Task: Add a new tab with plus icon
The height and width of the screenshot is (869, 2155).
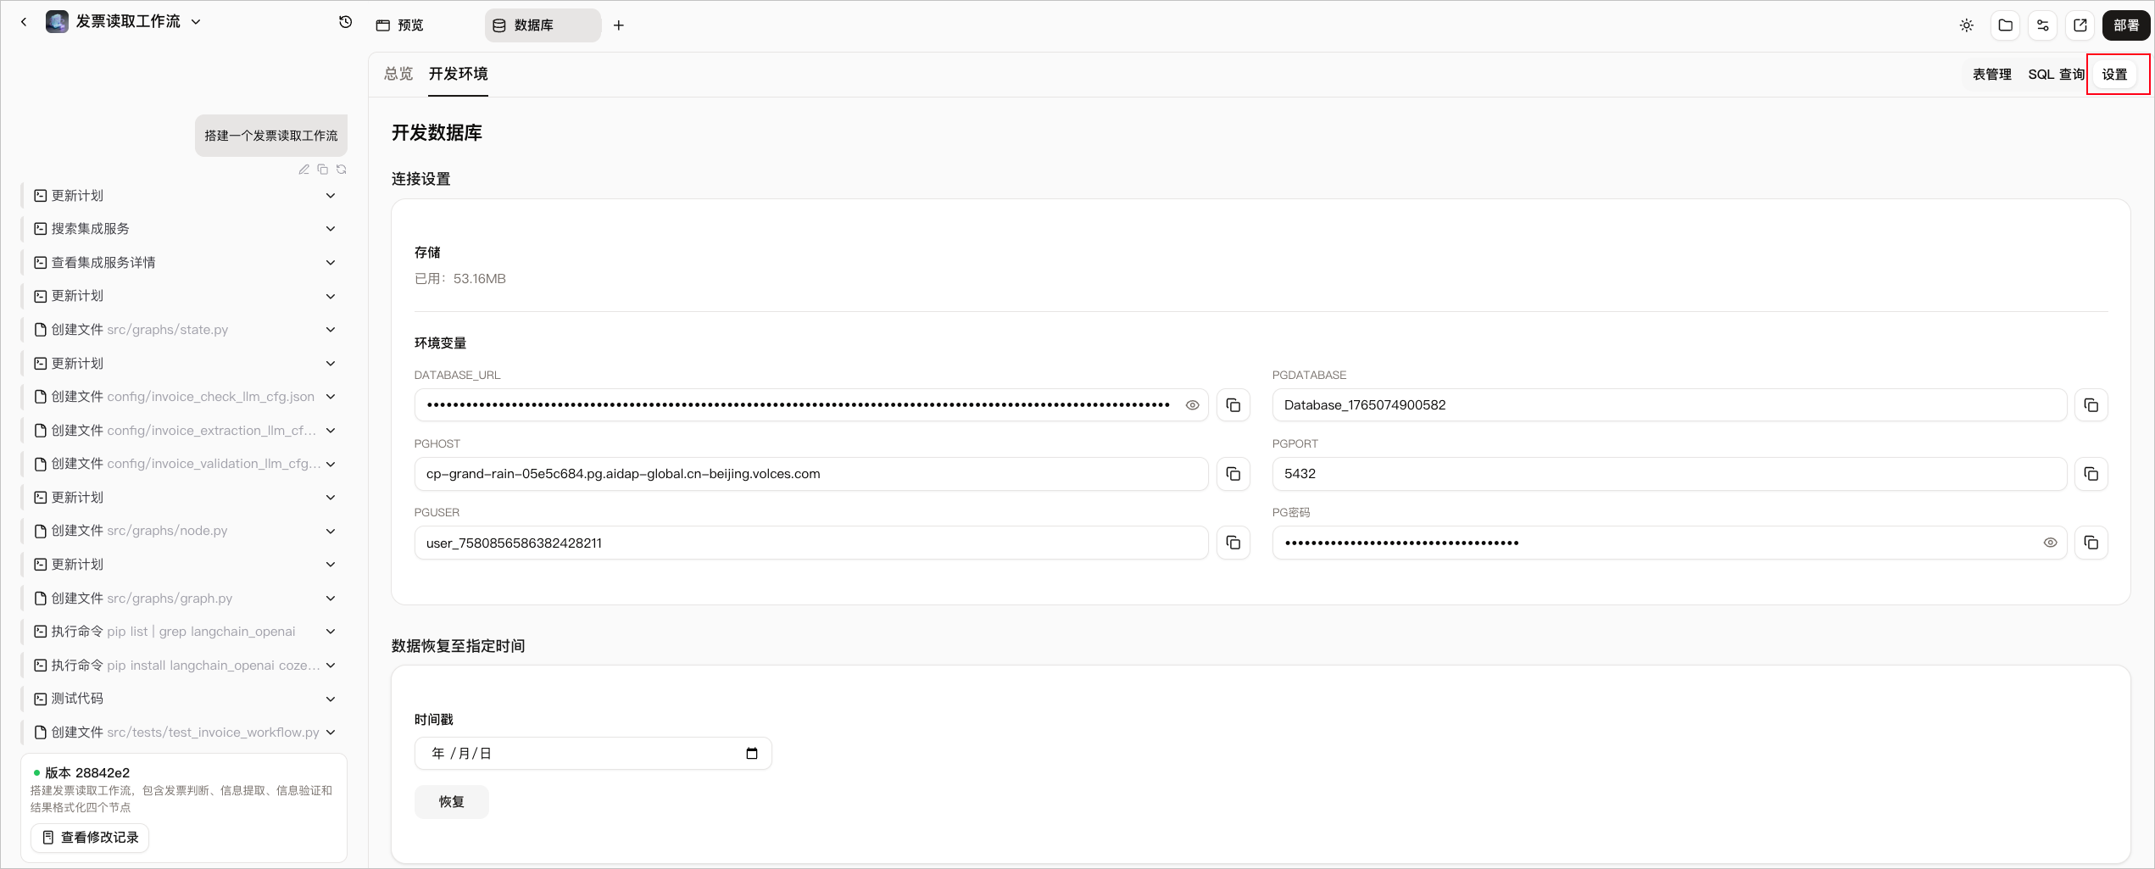Action: 619,25
